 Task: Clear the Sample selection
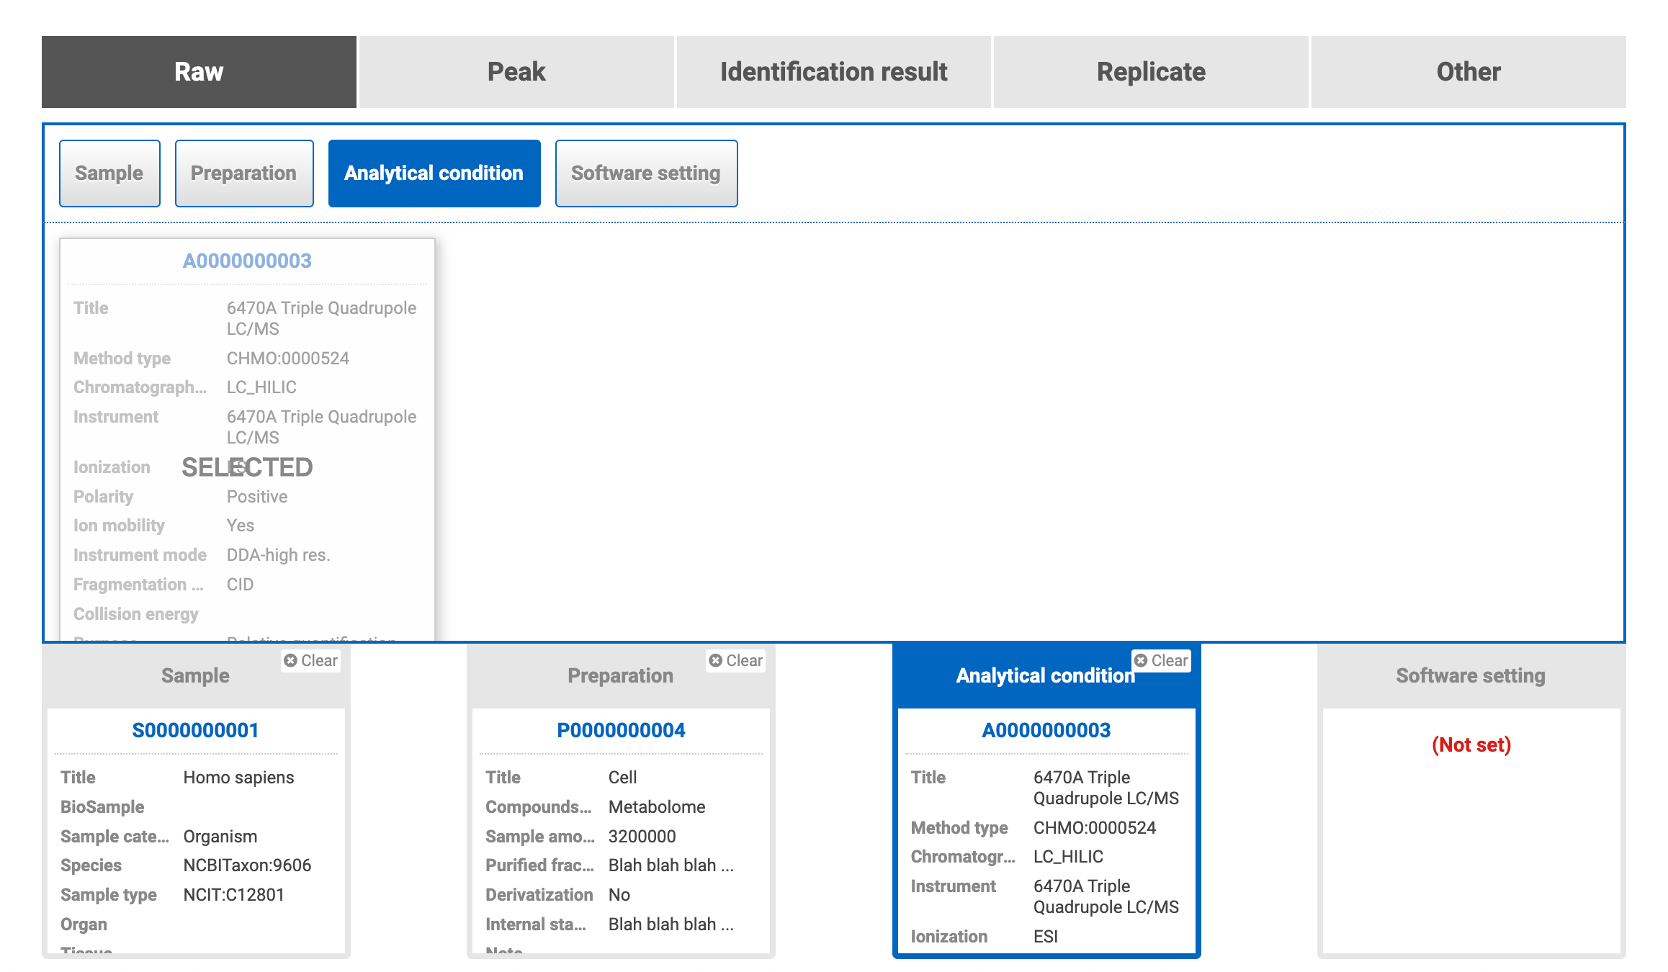tap(310, 660)
